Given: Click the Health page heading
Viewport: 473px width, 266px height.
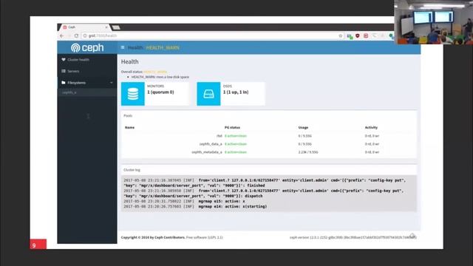Looking at the screenshot, I should [x=130, y=61].
